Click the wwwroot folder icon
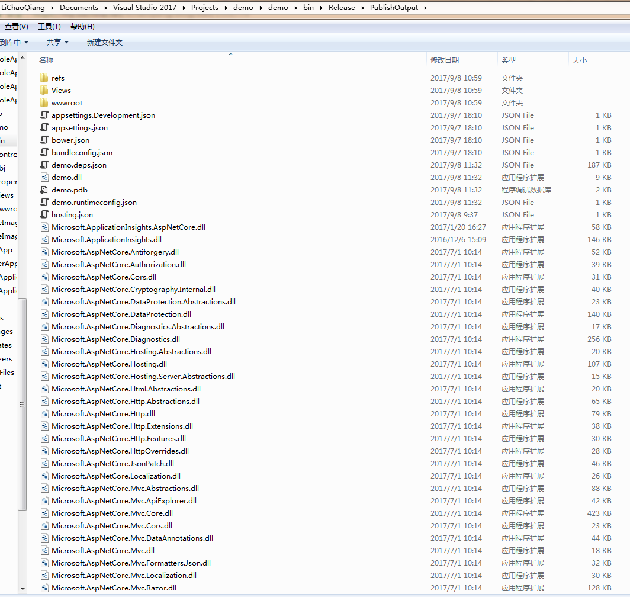The width and height of the screenshot is (630, 597). [44, 102]
